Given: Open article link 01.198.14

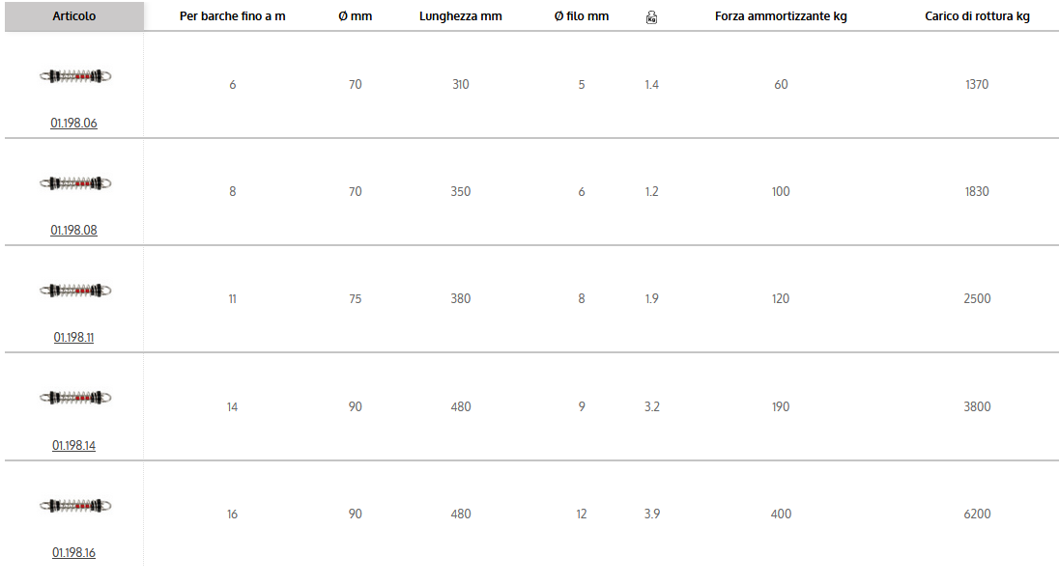Looking at the screenshot, I should coord(74,446).
